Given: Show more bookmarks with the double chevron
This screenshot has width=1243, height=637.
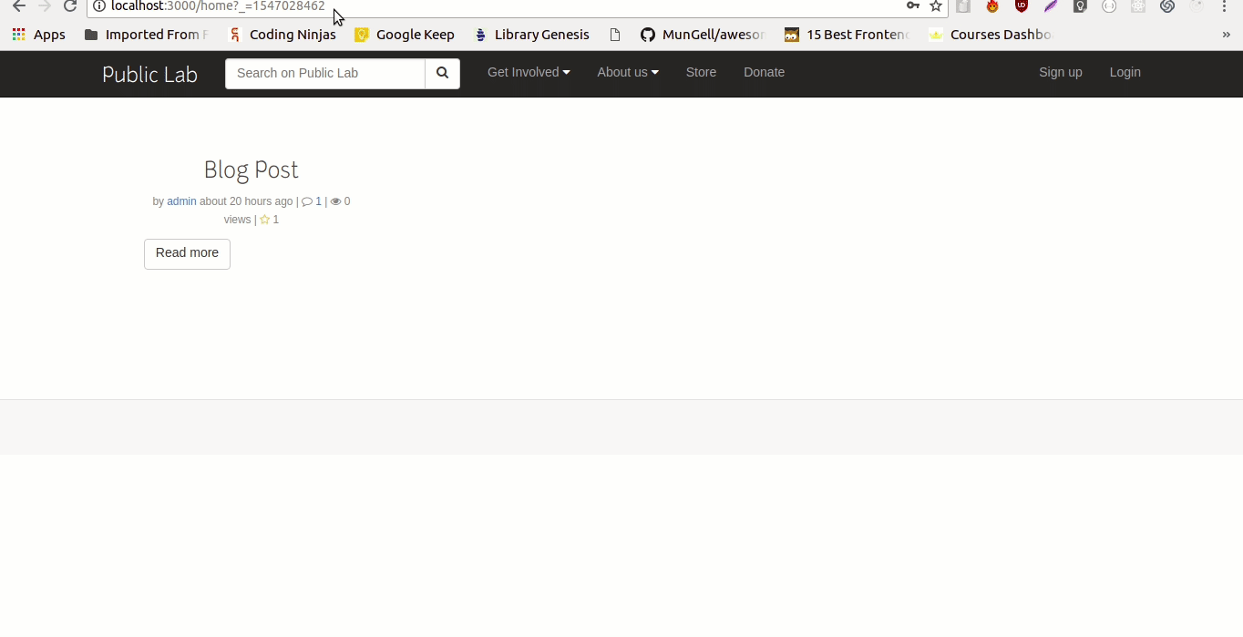Looking at the screenshot, I should coord(1226,35).
